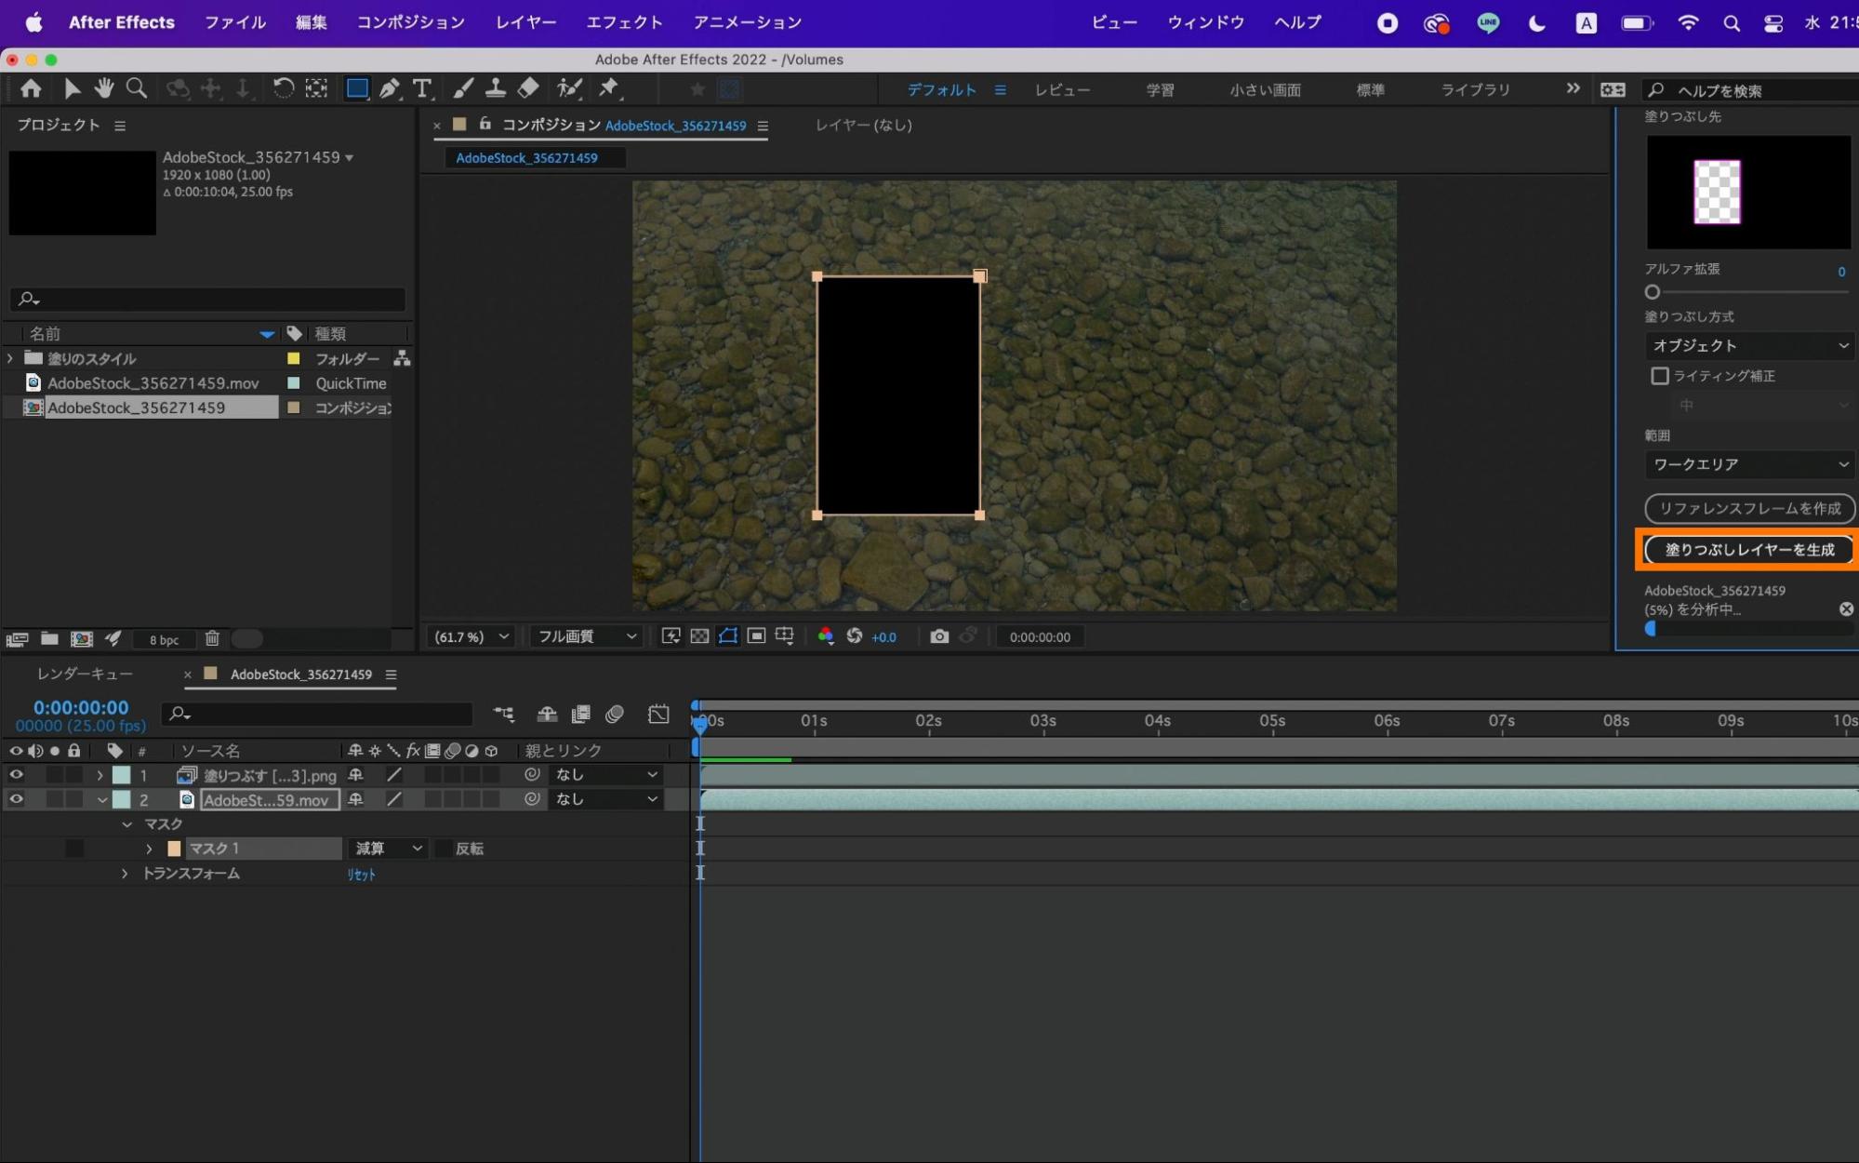This screenshot has width=1859, height=1163.
Task: Take snapshot with the camera icon
Action: (939, 636)
